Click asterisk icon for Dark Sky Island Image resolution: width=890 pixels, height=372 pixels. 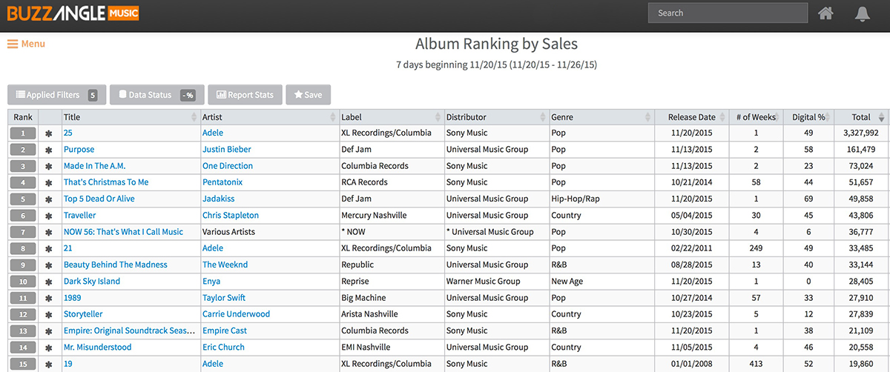tap(49, 282)
